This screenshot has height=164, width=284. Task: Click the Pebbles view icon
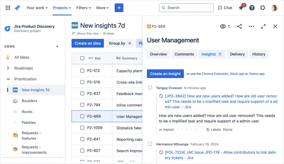coord(15,123)
